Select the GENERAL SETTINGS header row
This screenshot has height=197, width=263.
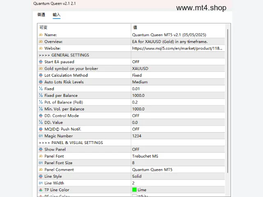click(x=131, y=55)
